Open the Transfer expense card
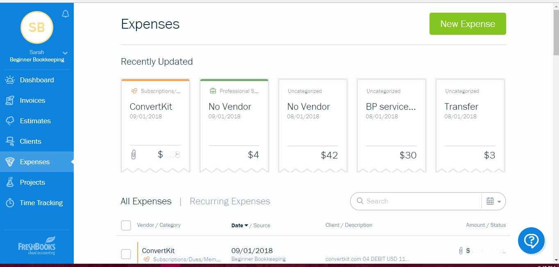The width and height of the screenshot is (559, 267). 470,125
